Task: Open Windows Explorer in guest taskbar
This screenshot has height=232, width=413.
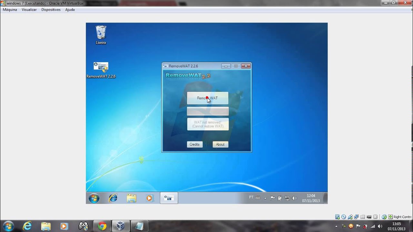Action: 131,198
